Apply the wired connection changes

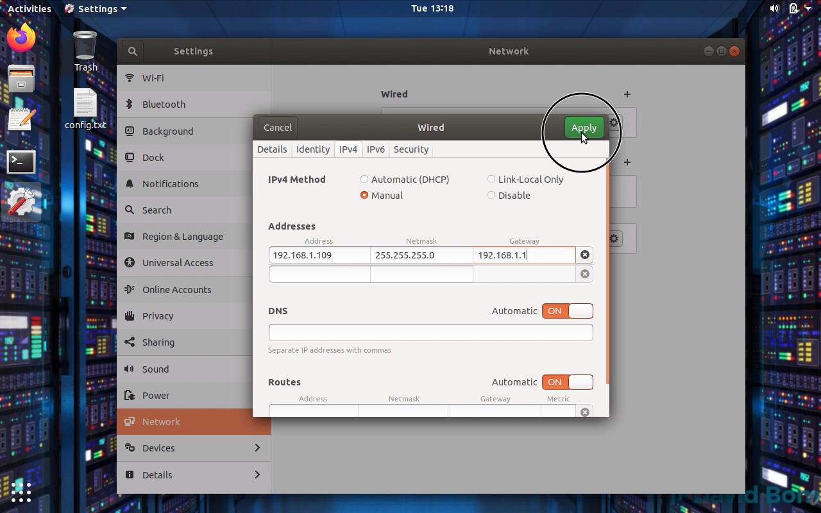584,128
